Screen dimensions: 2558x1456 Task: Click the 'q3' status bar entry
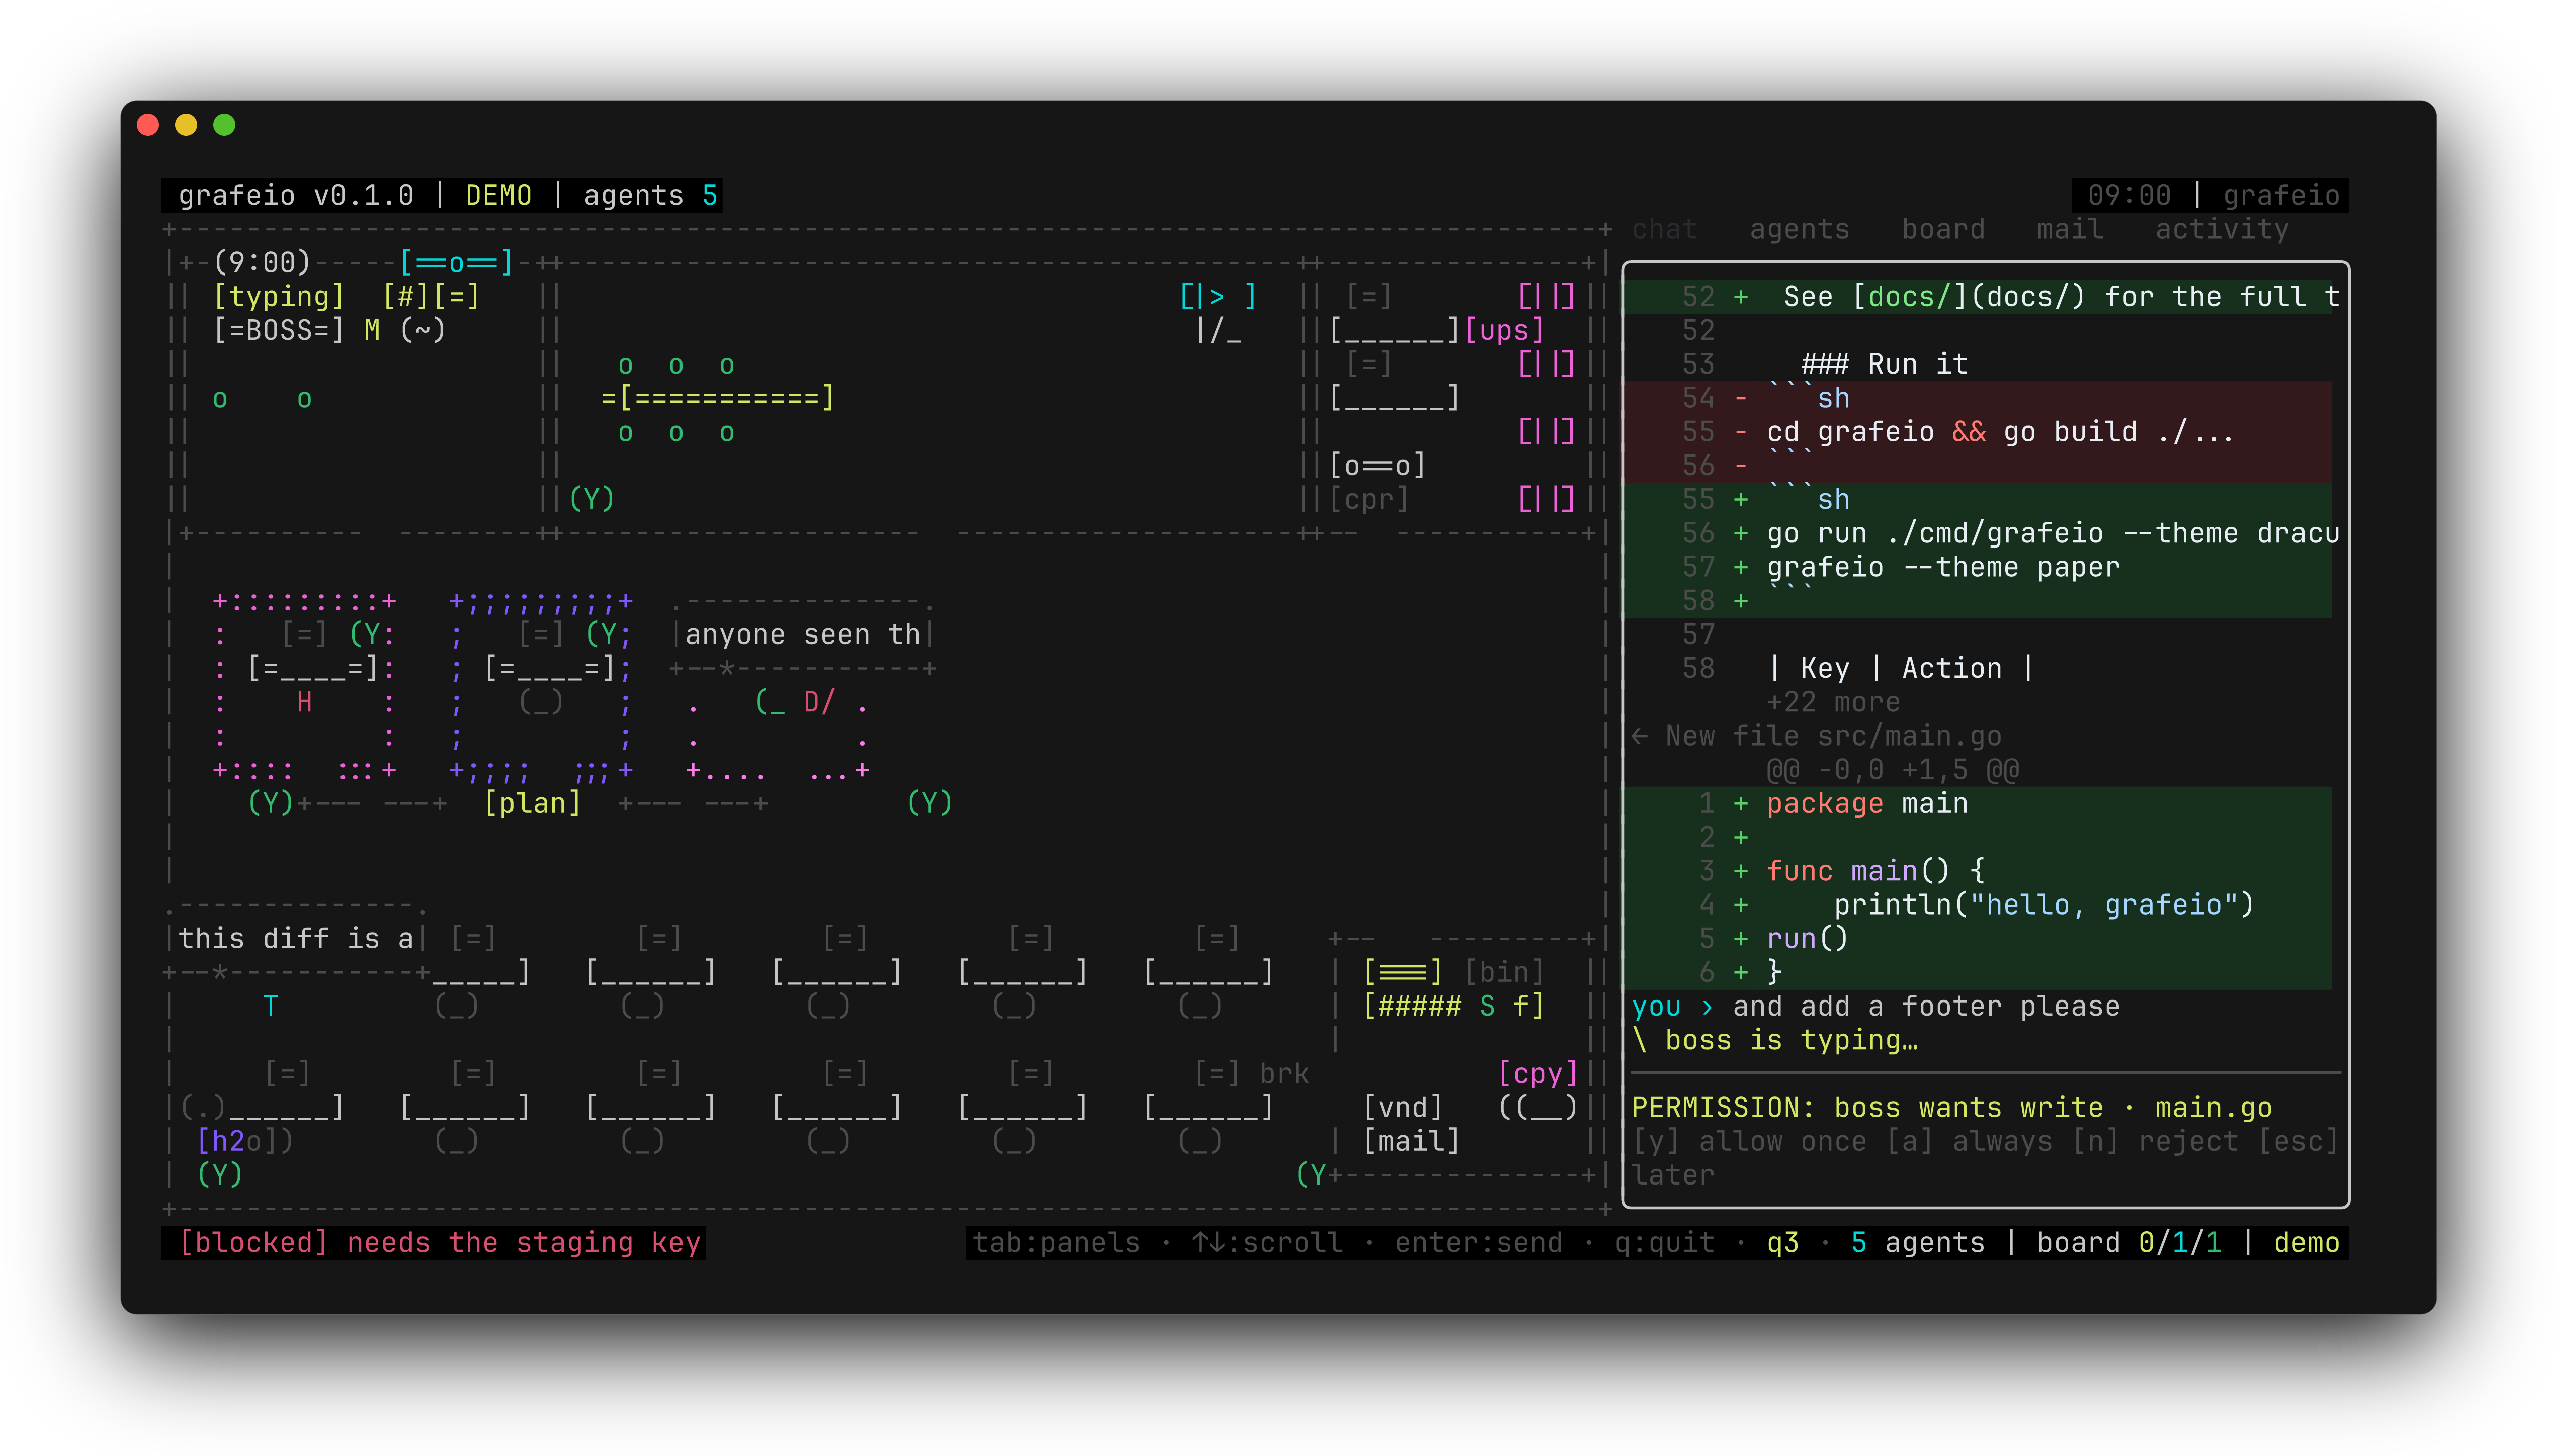(1782, 1242)
